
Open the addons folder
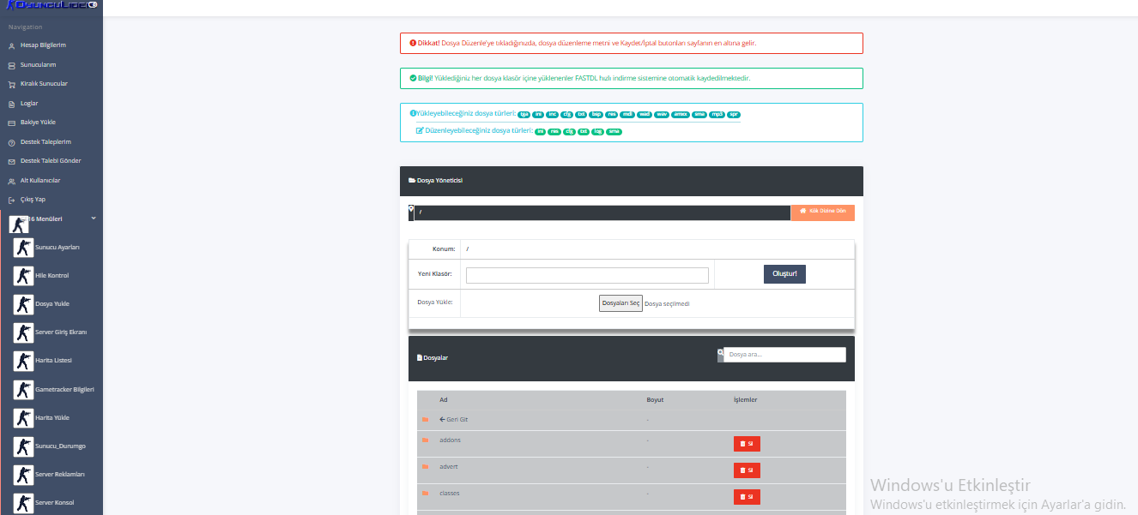[450, 440]
